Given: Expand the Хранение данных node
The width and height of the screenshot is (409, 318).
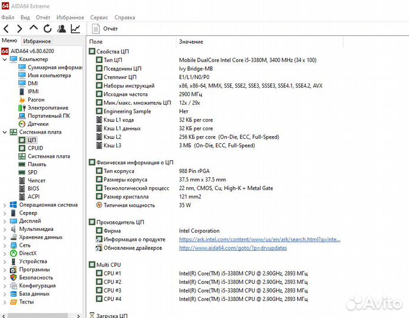Looking at the screenshot, I should pos(5,237).
